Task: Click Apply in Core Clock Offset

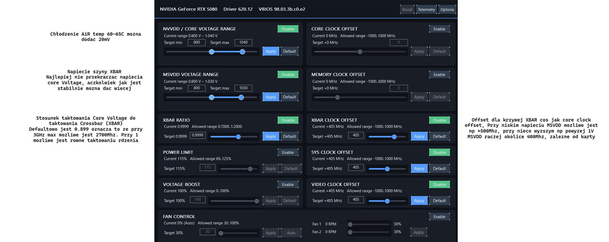Action: pos(419,51)
